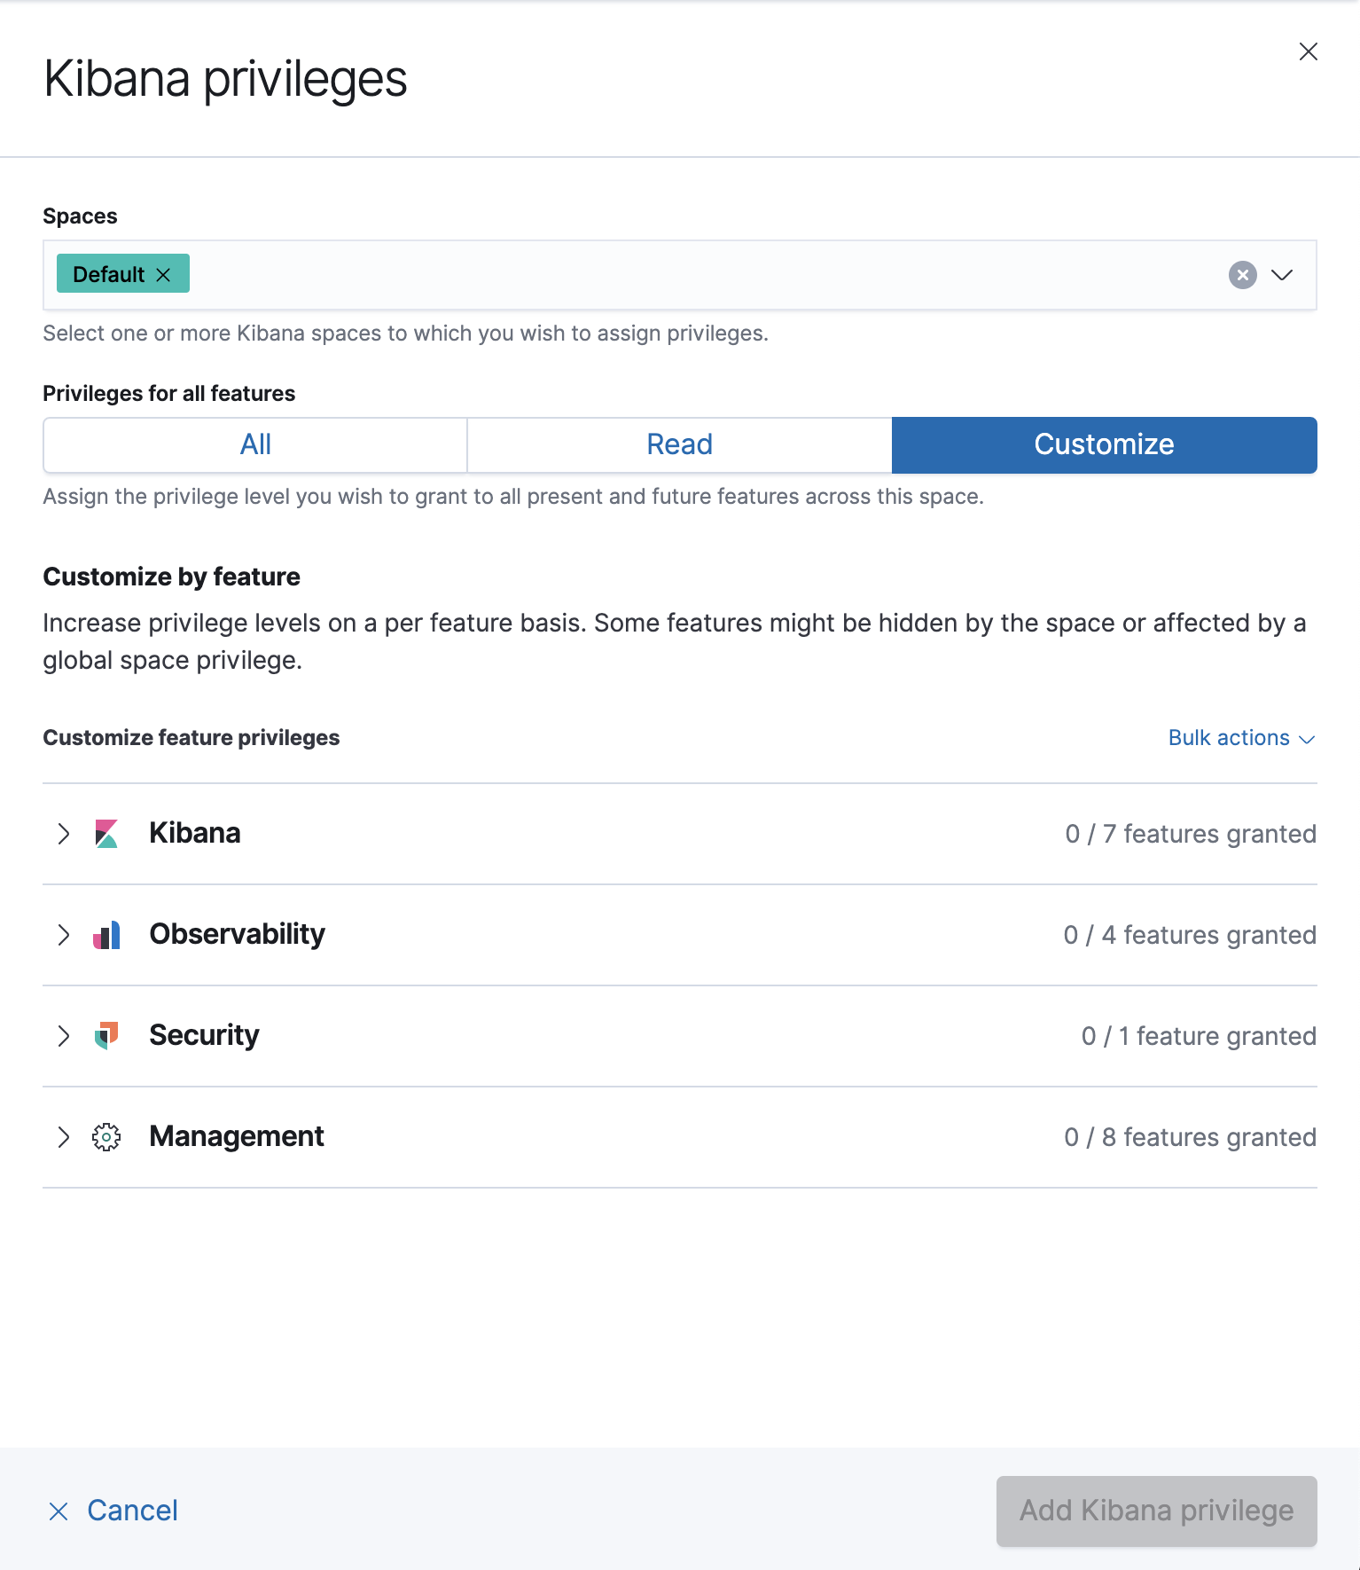Click the Bulk actions chevron arrow
Image resolution: width=1360 pixels, height=1570 pixels.
pyautogui.click(x=1307, y=739)
